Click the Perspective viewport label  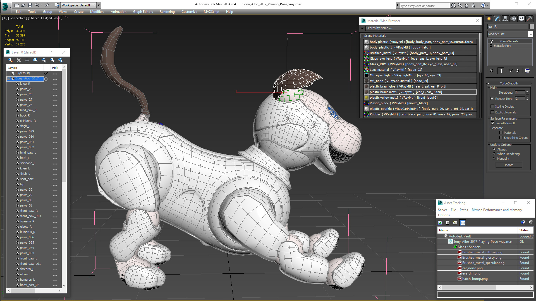point(18,18)
